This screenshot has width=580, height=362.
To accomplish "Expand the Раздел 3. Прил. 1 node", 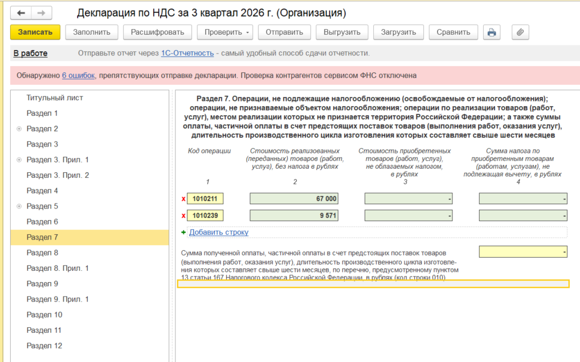I will pyautogui.click(x=19, y=160).
